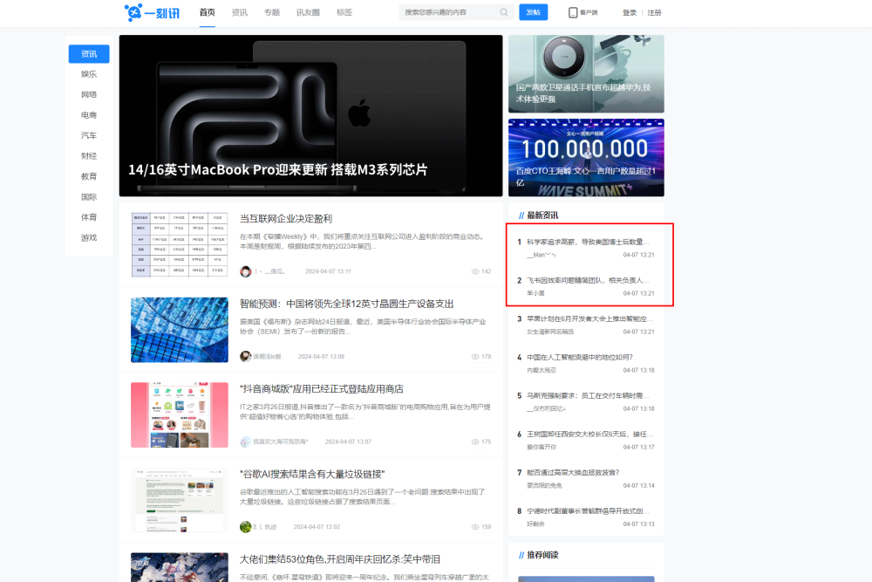This screenshot has width=872, height=582.
Task: Click author avatar on 当互联网企业决定盈利 article
Action: pyautogui.click(x=245, y=271)
